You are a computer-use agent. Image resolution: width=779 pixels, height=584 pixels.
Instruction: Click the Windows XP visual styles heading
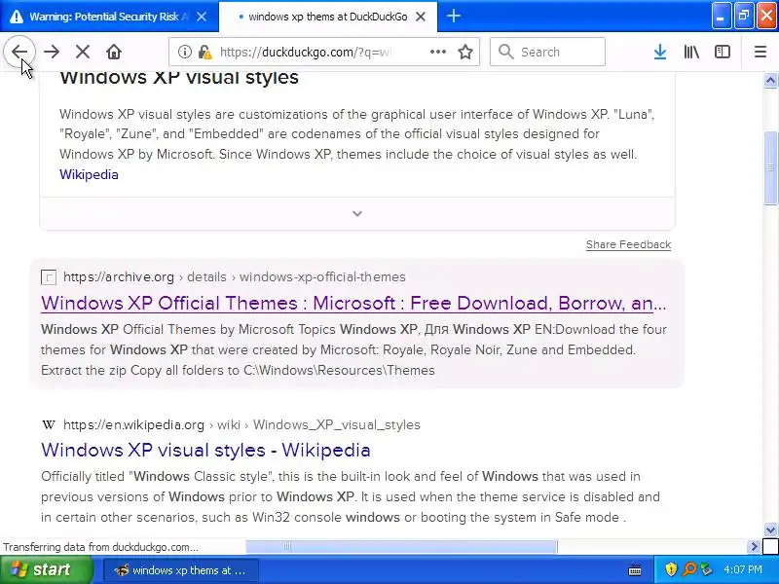(179, 78)
